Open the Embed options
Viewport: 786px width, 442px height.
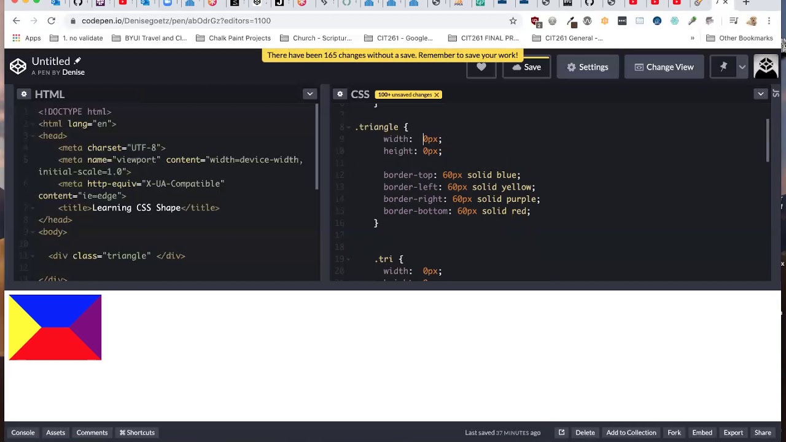[702, 432]
